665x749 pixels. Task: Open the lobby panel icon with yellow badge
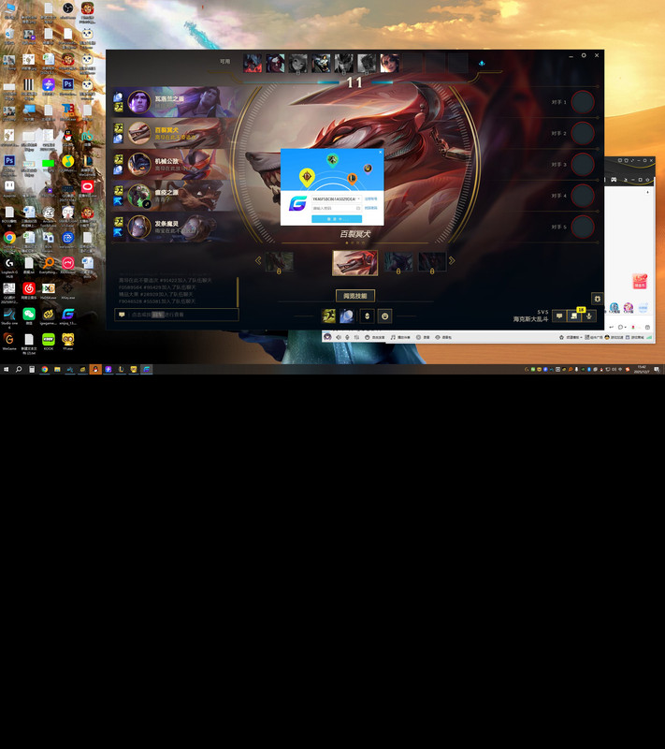click(574, 316)
